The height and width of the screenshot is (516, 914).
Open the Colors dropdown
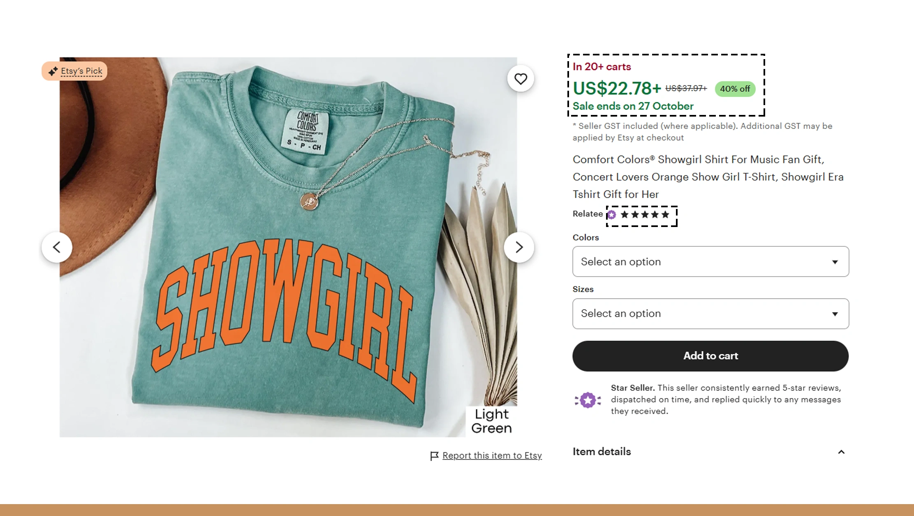pyautogui.click(x=710, y=261)
